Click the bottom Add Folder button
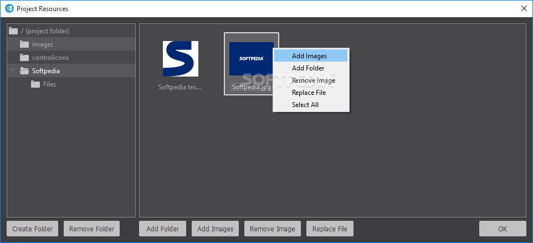Screen dimensions: 533x243 tap(162, 229)
